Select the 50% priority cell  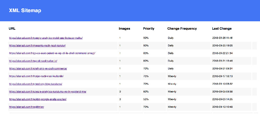click(146, 99)
